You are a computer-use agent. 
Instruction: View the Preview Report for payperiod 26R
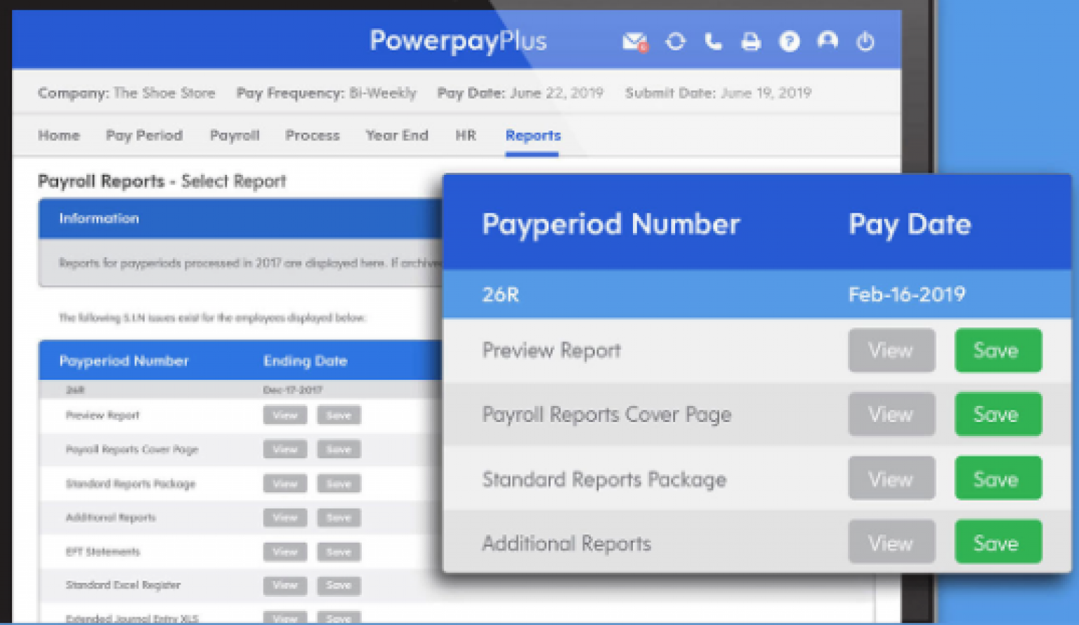coord(891,350)
